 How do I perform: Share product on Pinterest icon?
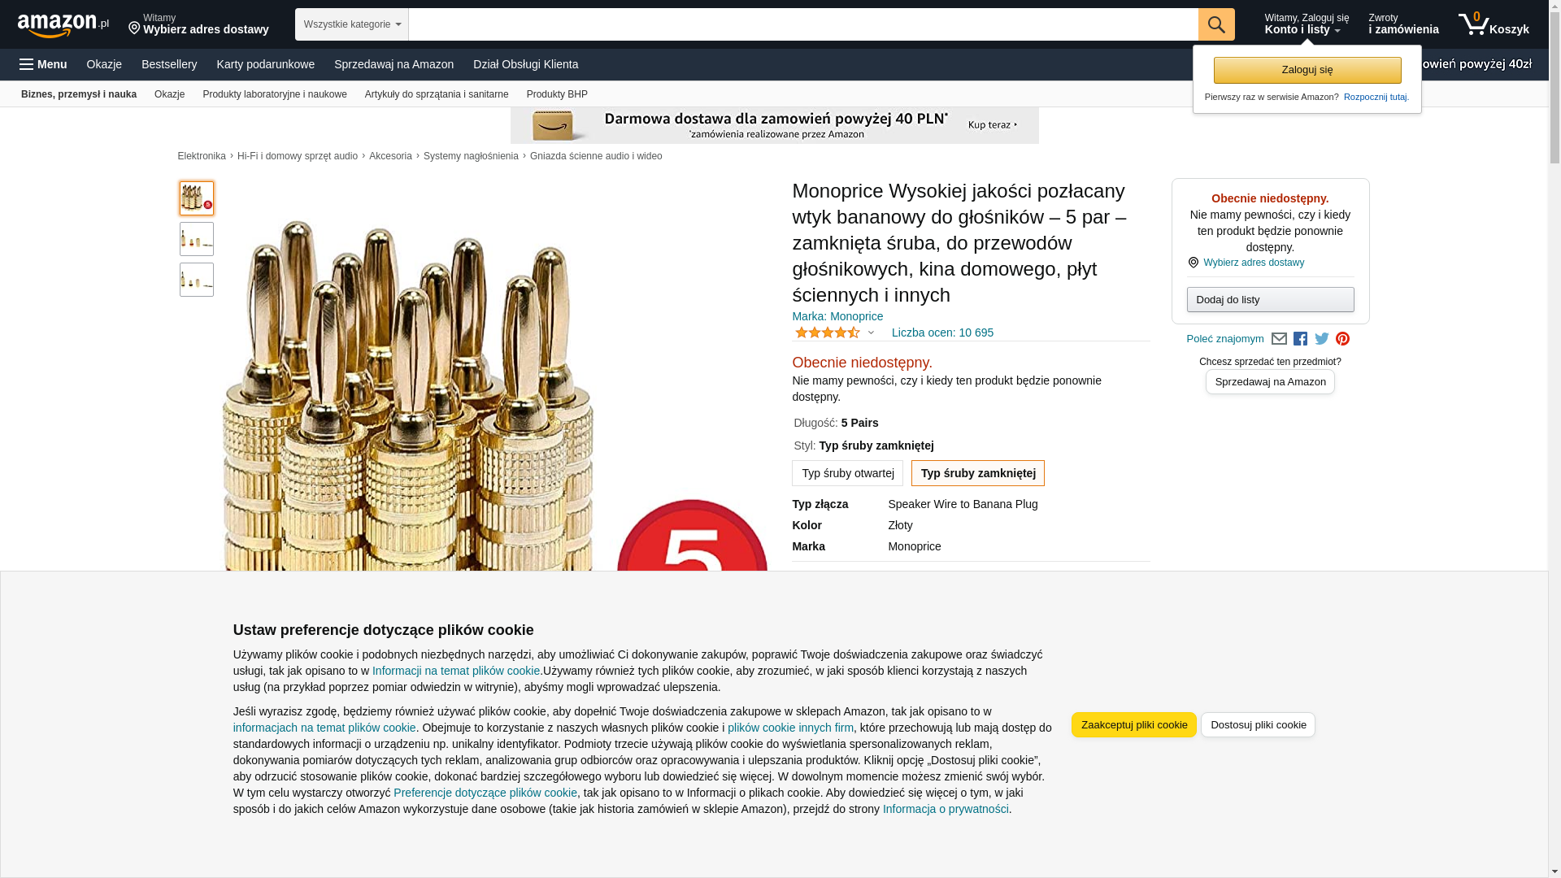(1342, 339)
